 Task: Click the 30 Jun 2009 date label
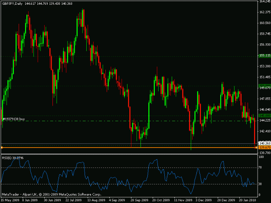52,200
